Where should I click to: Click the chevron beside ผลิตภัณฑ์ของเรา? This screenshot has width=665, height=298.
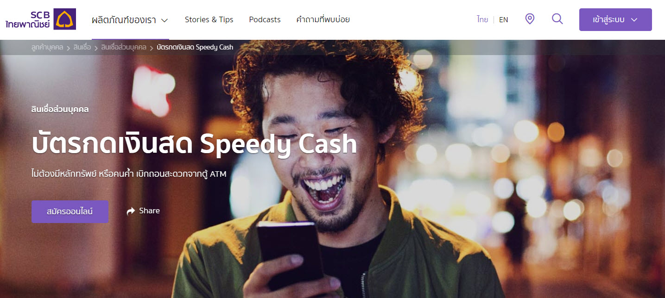coord(164,20)
